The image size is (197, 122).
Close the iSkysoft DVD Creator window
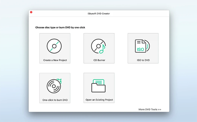tap(31, 12)
